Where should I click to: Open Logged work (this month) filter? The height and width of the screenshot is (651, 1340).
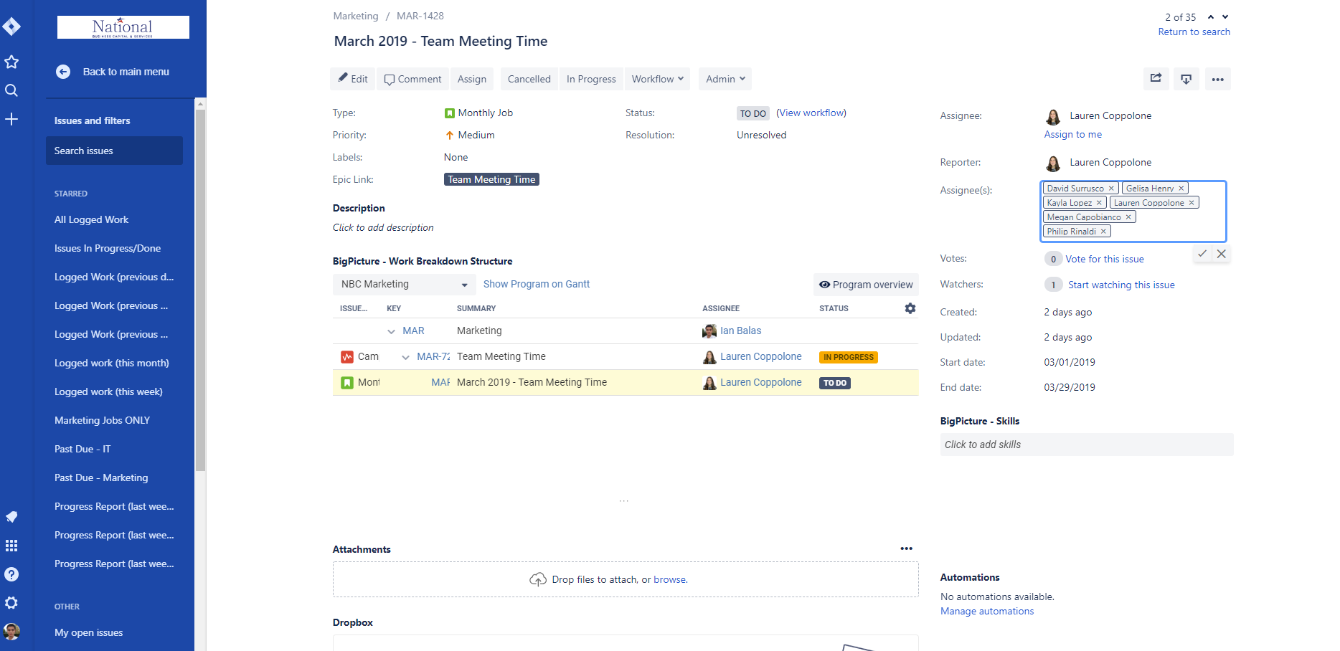(x=112, y=363)
